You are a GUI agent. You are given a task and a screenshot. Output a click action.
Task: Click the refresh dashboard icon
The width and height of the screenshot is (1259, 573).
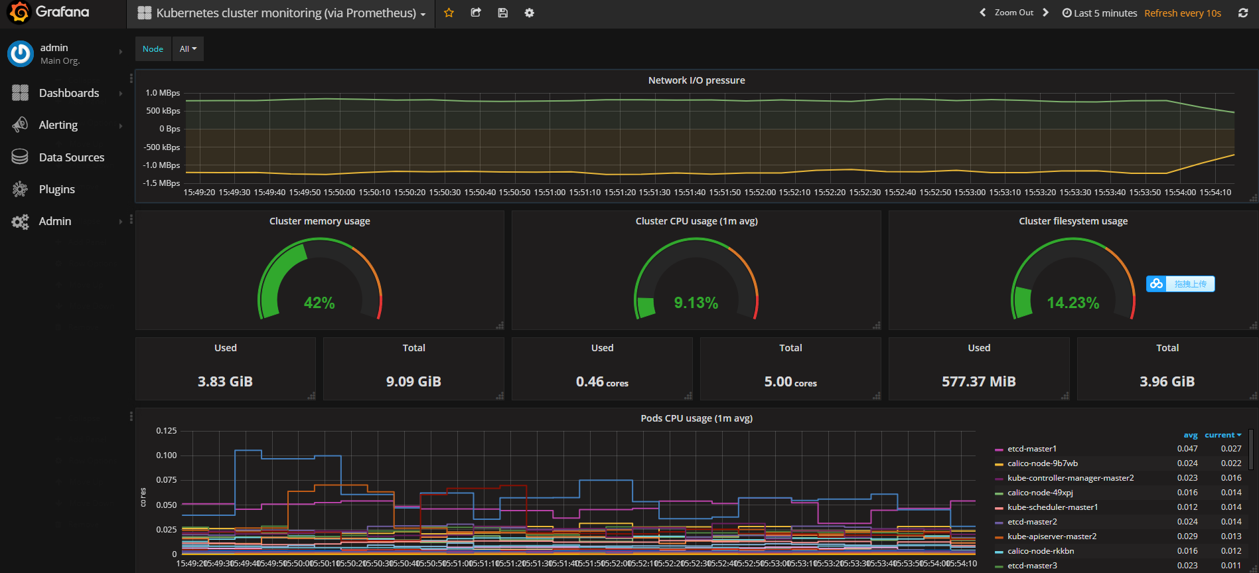coord(1243,13)
